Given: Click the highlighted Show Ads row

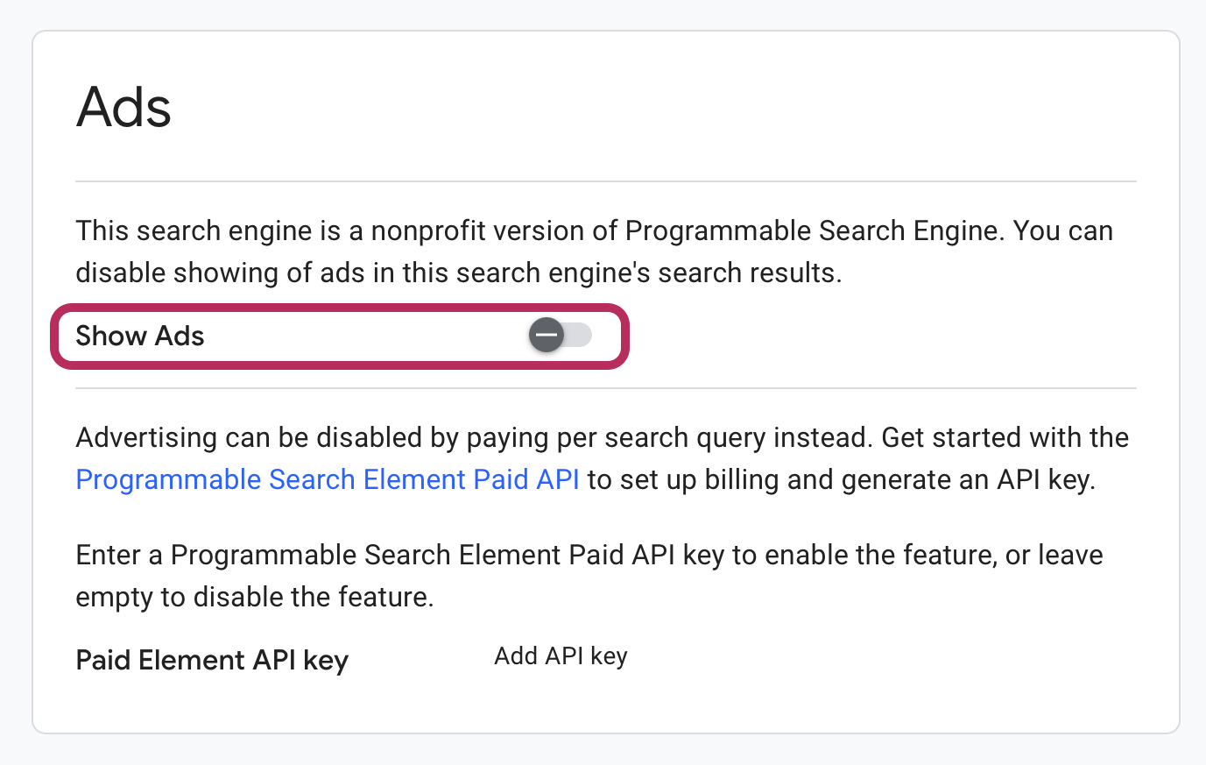Looking at the screenshot, I should click(x=339, y=336).
